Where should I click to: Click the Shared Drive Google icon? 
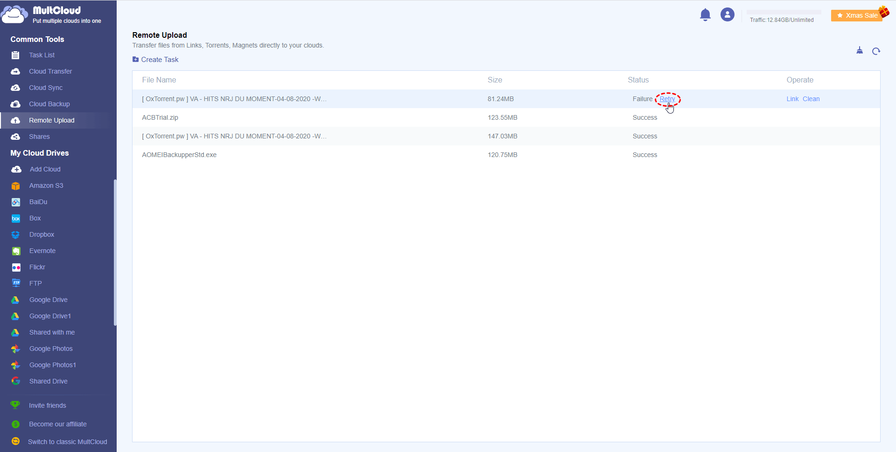tap(16, 381)
